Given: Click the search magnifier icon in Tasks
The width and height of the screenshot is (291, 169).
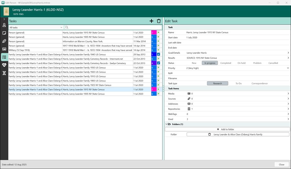Looking at the screenshot, I should pos(67,27).
